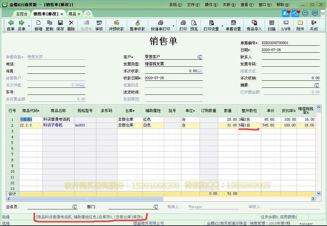327x226 pixels.
Task: Click the 审核 audit icon
Action: (x=99, y=25)
